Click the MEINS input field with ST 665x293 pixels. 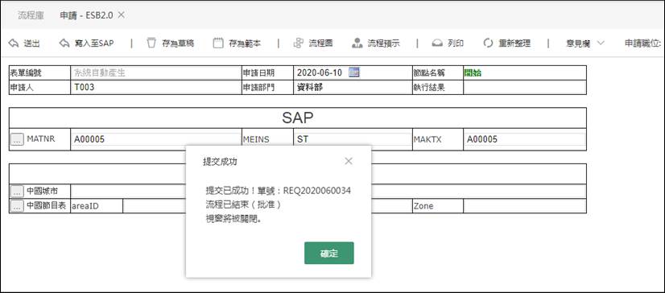tap(353, 139)
